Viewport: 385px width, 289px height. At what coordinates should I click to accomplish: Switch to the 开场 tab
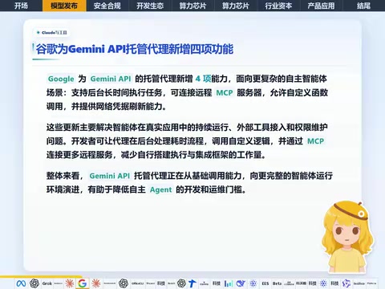tap(21, 6)
